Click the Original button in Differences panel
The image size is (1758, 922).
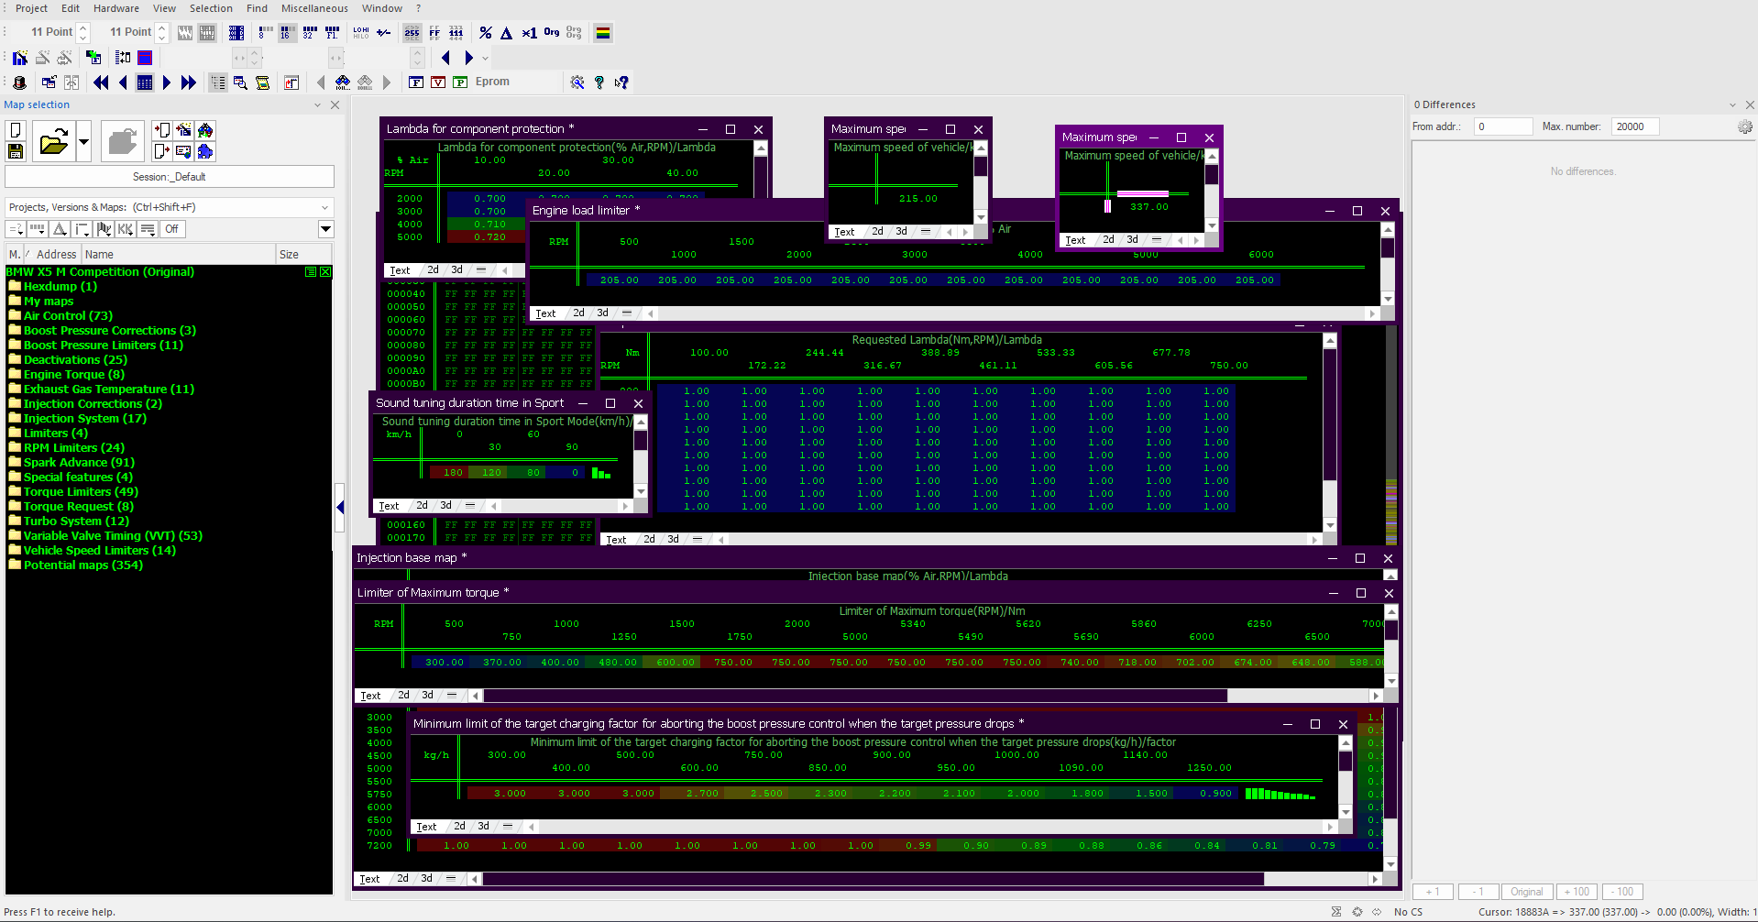pos(1526,892)
